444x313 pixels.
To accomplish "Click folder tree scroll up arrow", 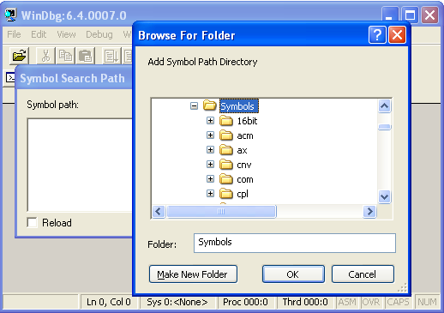I will [x=384, y=106].
